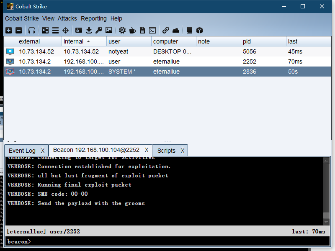Screen dimensions: 335x251
Task: Collapse top pane with the up splitter arrow
Action: pos(8,141)
